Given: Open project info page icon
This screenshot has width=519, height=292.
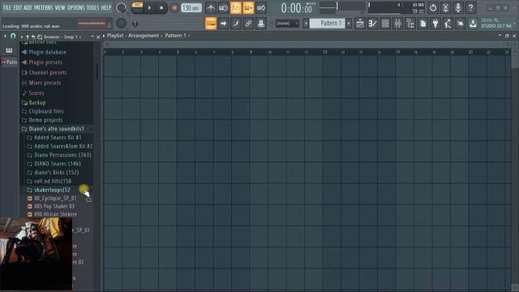Looking at the screenshot, I should click(423, 24).
